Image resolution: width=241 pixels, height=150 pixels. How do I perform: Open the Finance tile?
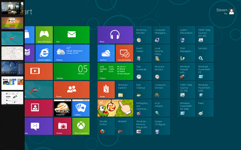tap(115, 71)
